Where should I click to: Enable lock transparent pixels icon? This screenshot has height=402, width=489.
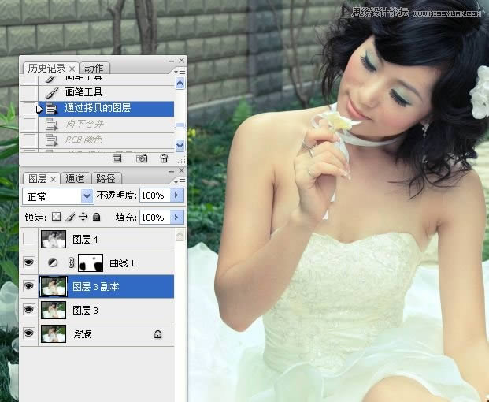[56, 217]
